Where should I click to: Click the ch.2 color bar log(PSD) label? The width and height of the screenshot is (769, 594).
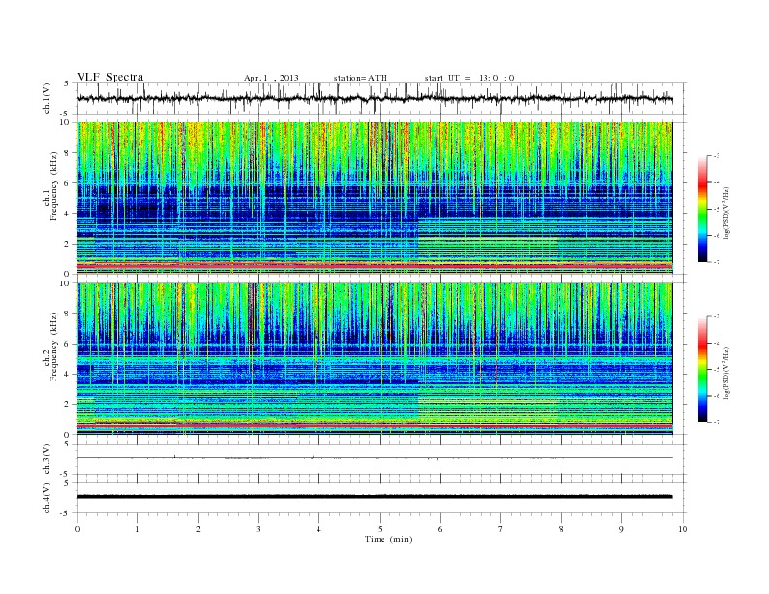(x=726, y=373)
